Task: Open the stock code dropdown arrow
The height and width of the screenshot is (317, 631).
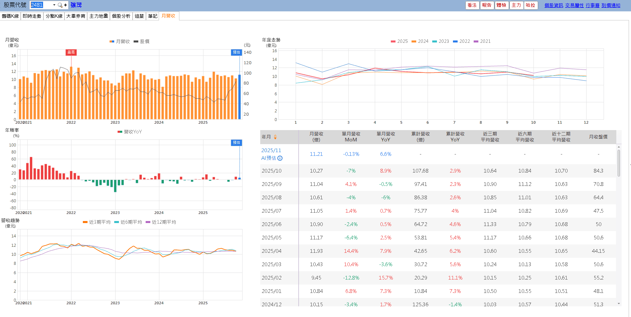Action: tap(54, 5)
